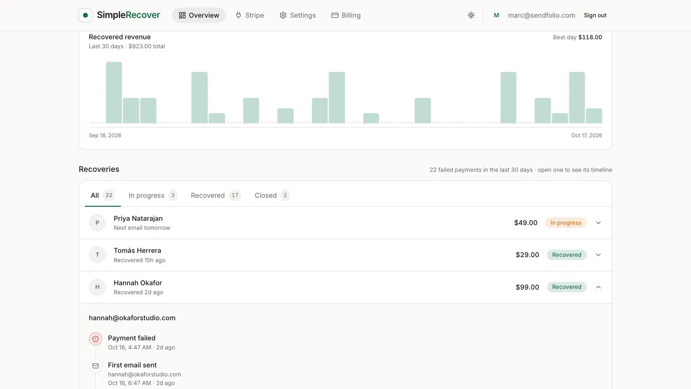Open the Billing page

pos(346,15)
